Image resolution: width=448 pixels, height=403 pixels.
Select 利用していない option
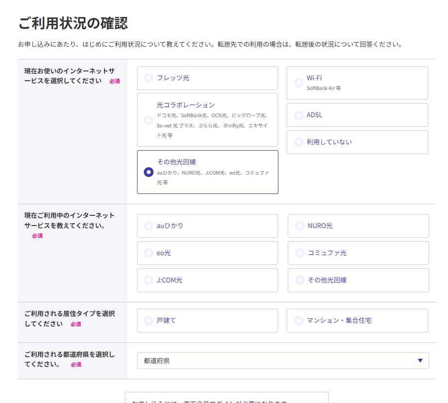(x=357, y=142)
